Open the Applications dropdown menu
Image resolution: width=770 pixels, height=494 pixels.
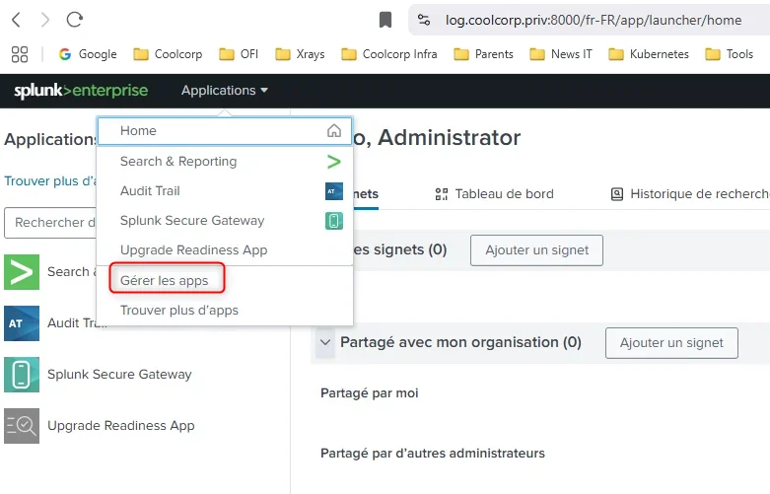[225, 91]
